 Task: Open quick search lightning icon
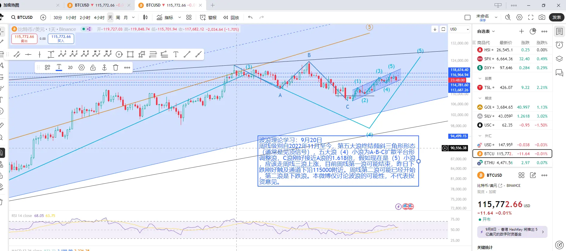[508, 17]
